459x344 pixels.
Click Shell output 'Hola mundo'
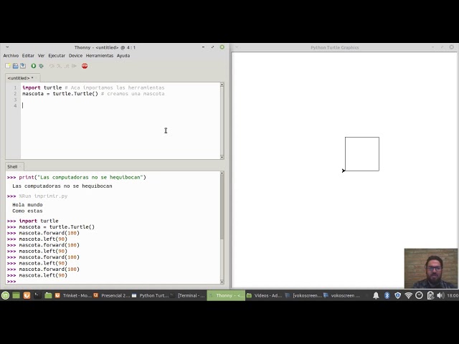pos(27,205)
